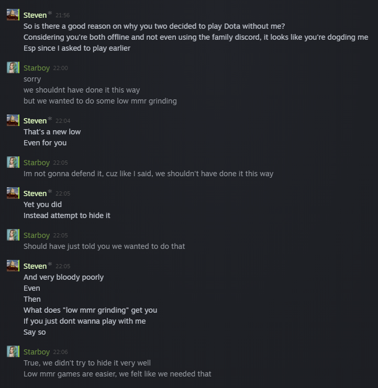378x388 pixels.
Task: Click Steven's avatar above 'Yet you did'
Action: (13, 193)
